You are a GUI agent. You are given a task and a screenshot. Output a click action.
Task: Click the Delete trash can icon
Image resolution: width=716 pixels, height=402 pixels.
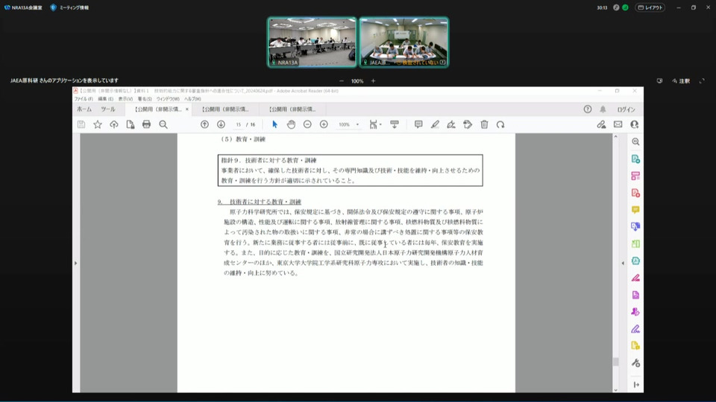[x=485, y=124]
